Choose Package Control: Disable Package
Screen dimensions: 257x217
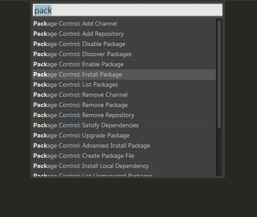124,44
